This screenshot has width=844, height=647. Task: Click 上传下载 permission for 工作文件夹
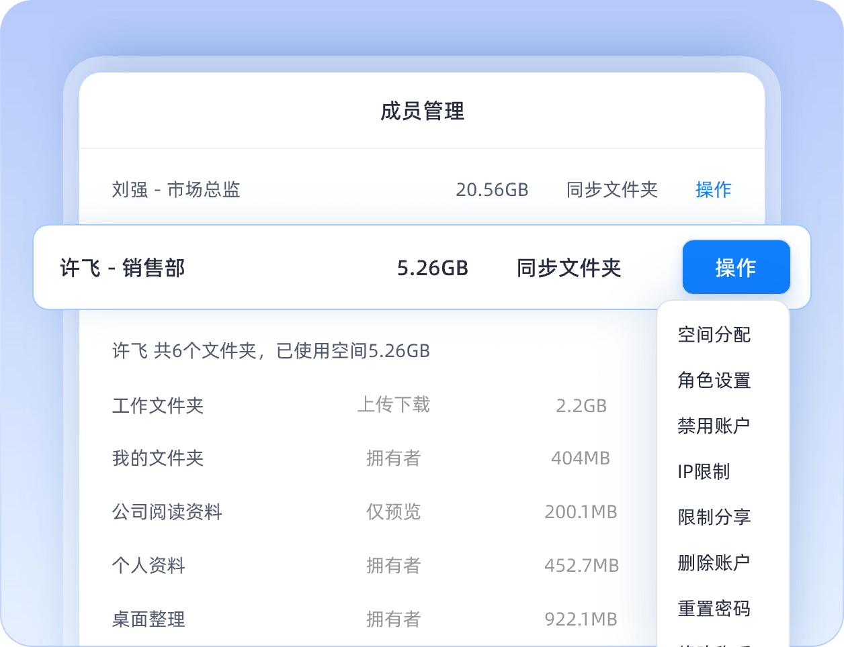pyautogui.click(x=393, y=405)
